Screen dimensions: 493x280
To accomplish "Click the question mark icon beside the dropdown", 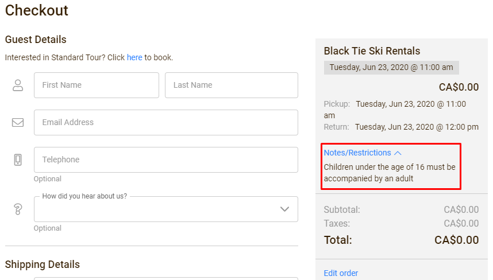I will (18, 209).
